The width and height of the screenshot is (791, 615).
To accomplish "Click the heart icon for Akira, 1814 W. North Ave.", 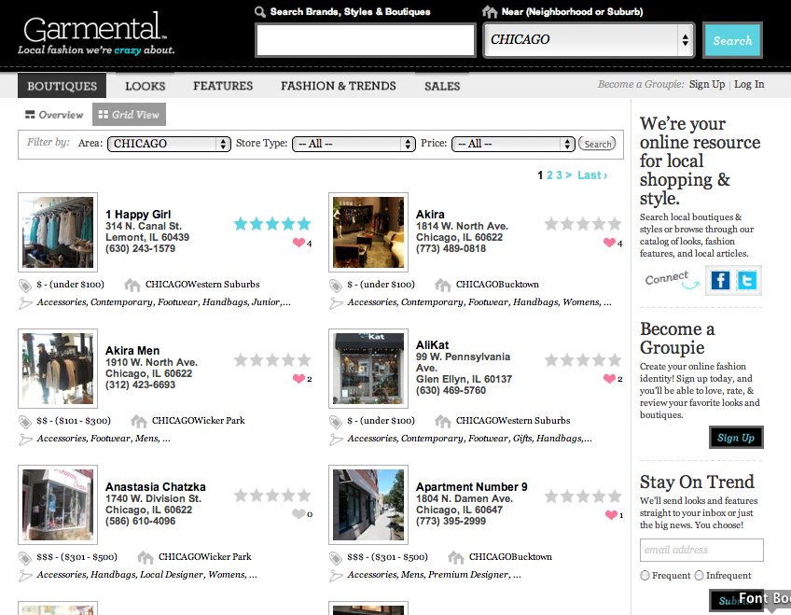I will 609,243.
